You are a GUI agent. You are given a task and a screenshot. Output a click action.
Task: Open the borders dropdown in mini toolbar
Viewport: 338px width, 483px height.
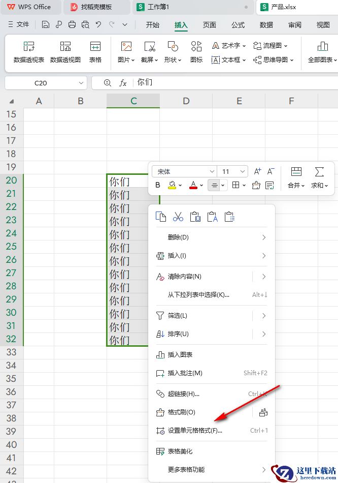[x=244, y=185]
